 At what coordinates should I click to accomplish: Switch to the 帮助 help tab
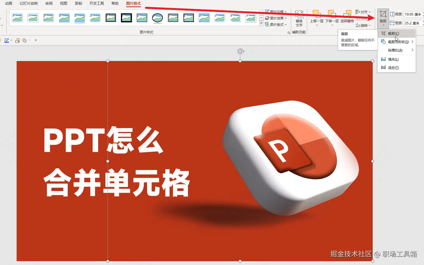(115, 3)
